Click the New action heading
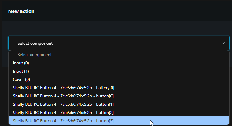The width and height of the screenshot is (232, 126). [21, 11]
